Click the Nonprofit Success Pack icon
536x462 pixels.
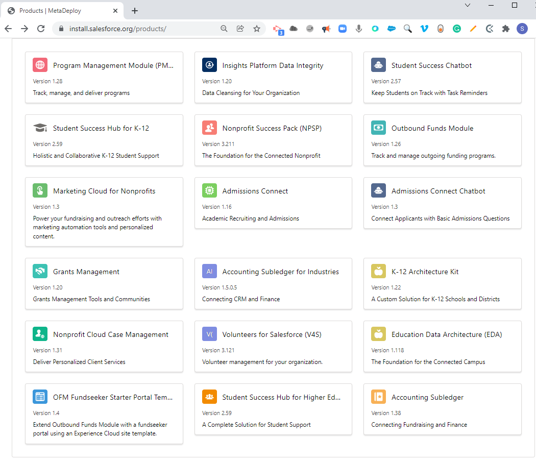[x=209, y=128]
